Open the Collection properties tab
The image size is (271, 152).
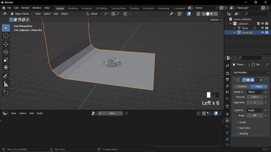point(227,106)
